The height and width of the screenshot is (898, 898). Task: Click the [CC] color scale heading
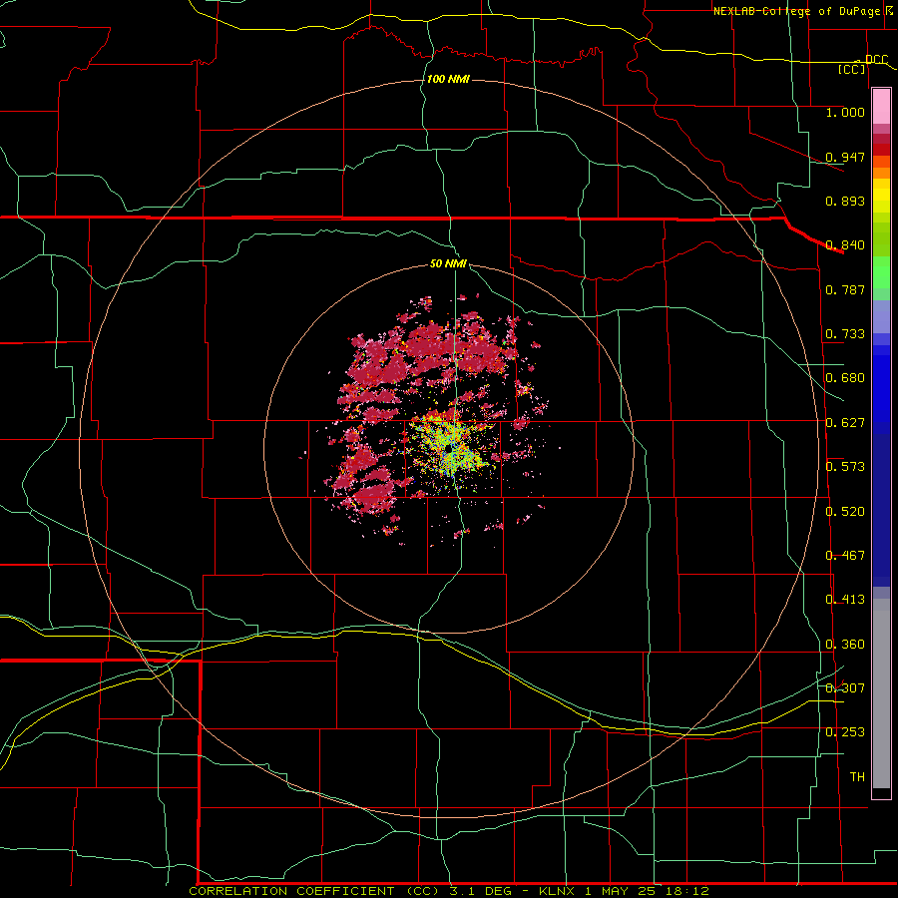coord(852,70)
